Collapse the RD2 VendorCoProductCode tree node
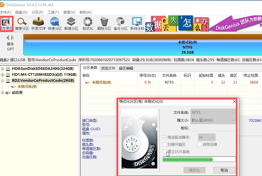This screenshot has height=176, width=262. pos(2,81)
